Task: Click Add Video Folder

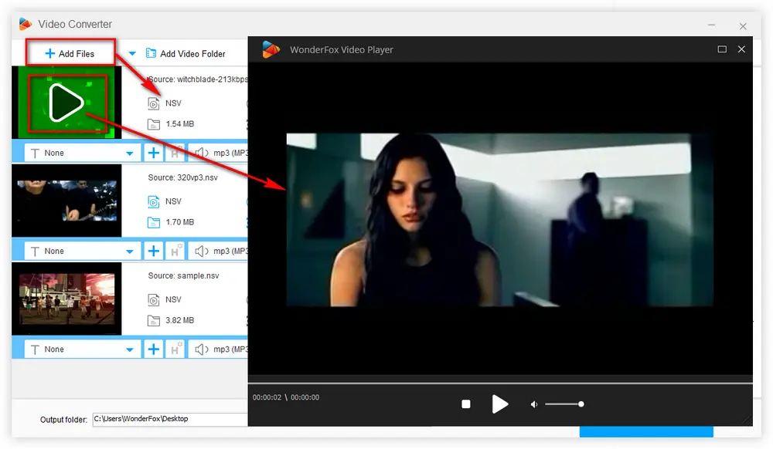Action: tap(186, 53)
